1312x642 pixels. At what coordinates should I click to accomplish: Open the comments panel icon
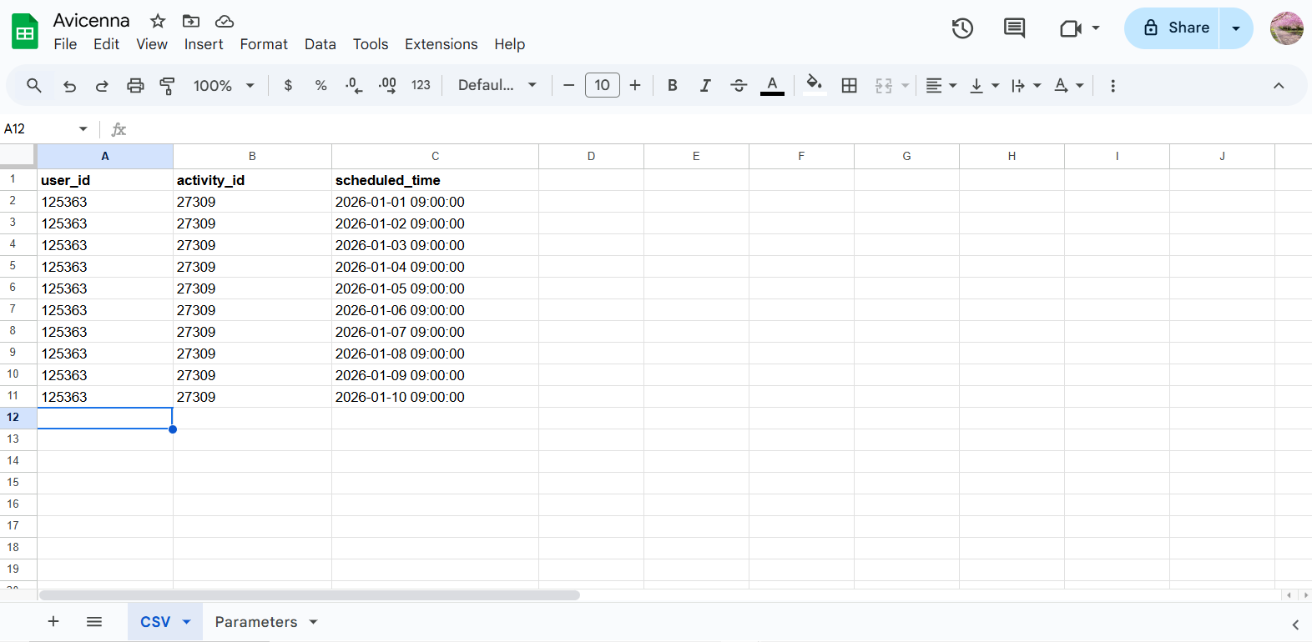(x=1014, y=28)
